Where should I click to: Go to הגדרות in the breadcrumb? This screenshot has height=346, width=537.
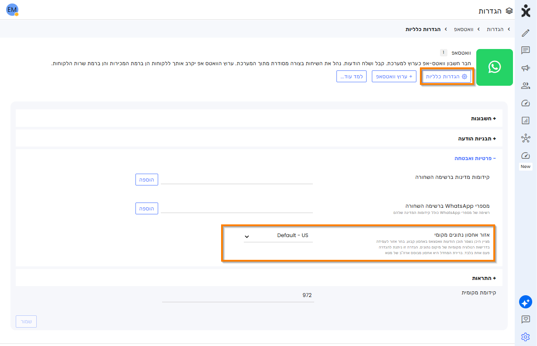pyautogui.click(x=495, y=29)
